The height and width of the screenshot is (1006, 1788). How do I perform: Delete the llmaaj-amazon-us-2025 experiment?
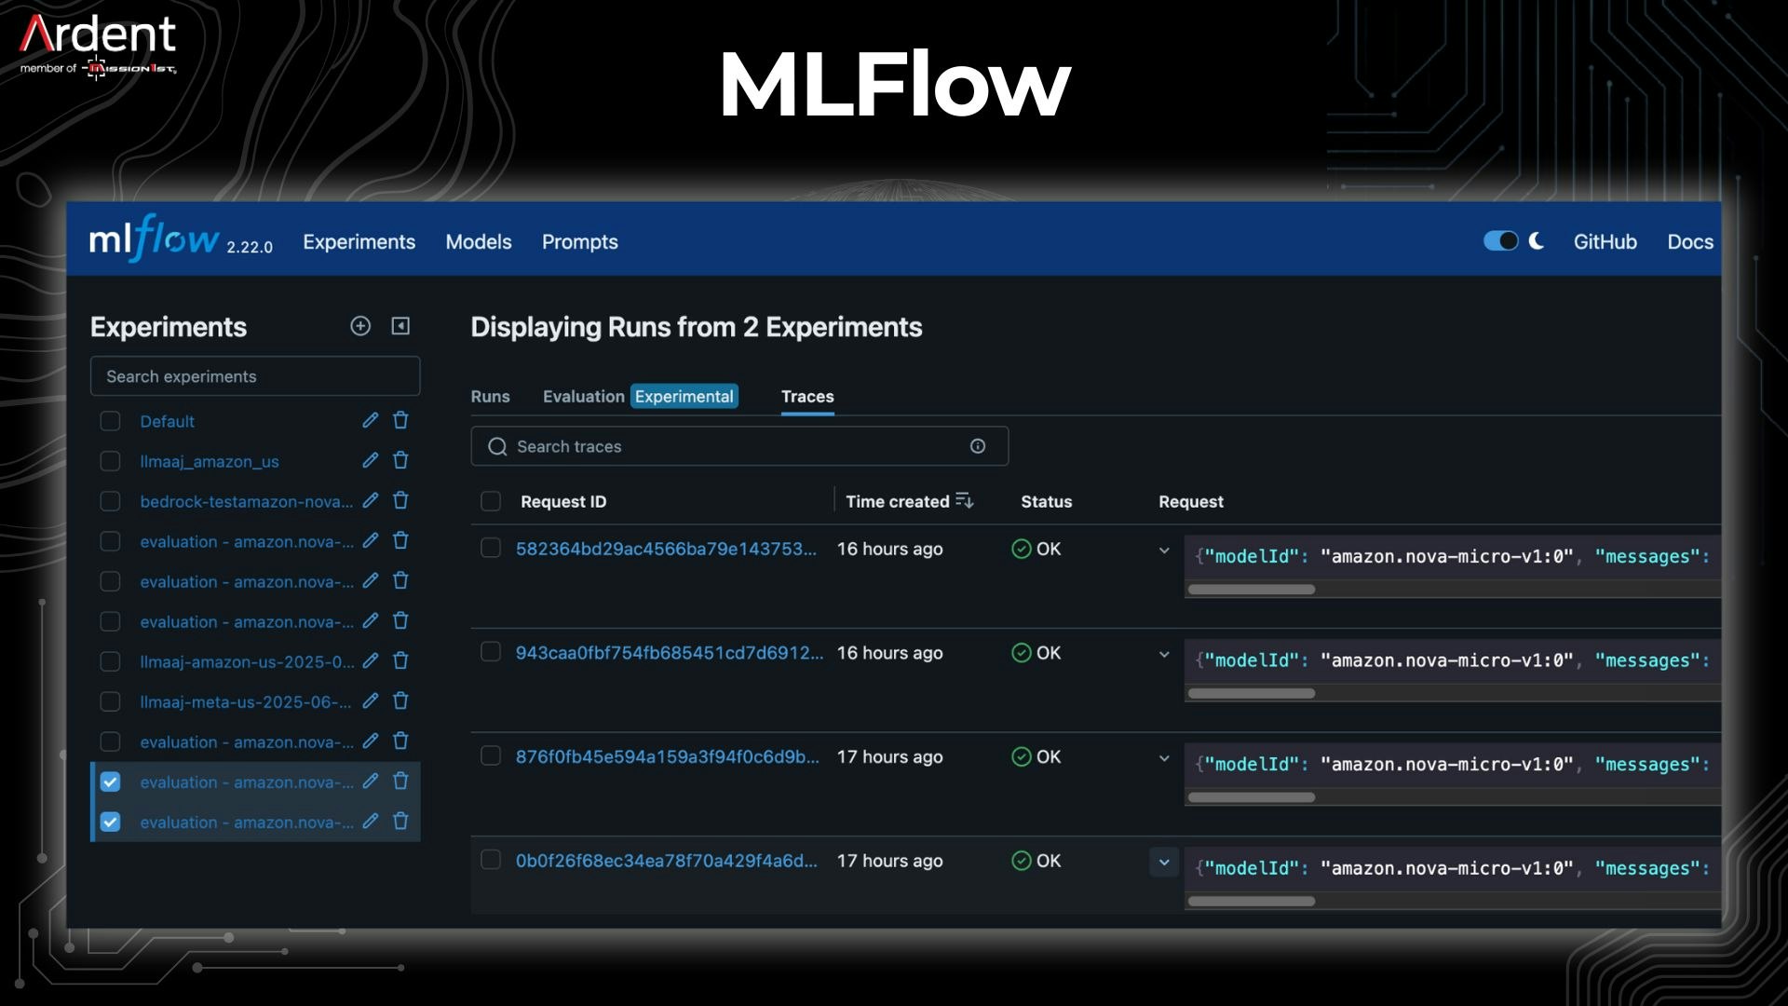pos(401,660)
